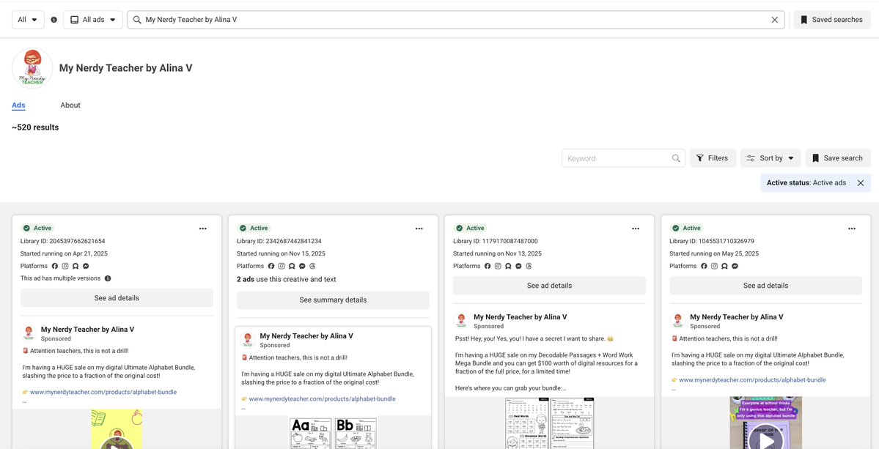This screenshot has height=449, width=879.
Task: Click Facebook platform icon on ad 2342687442841234
Action: (x=271, y=266)
